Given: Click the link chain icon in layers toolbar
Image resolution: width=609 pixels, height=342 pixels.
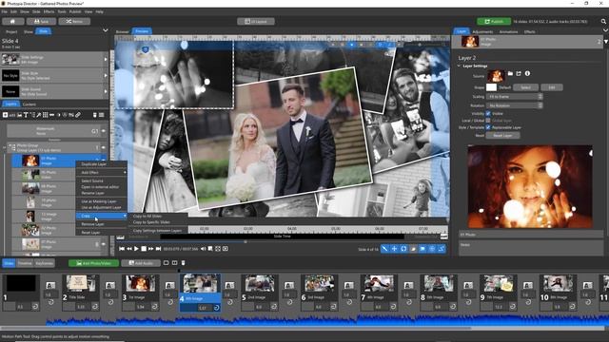Looking at the screenshot, I should click(78, 115).
